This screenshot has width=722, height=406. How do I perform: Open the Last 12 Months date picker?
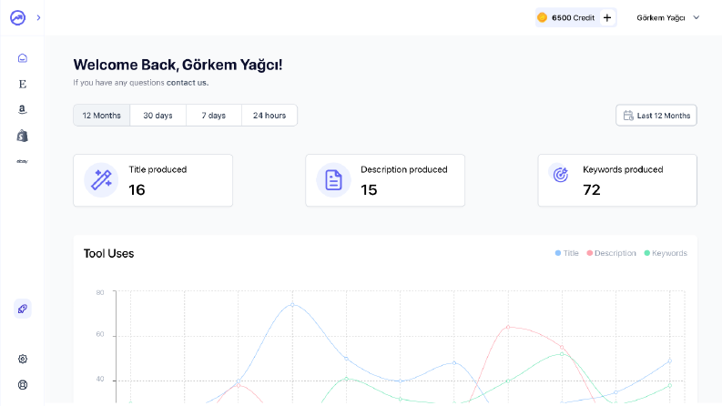coord(656,115)
